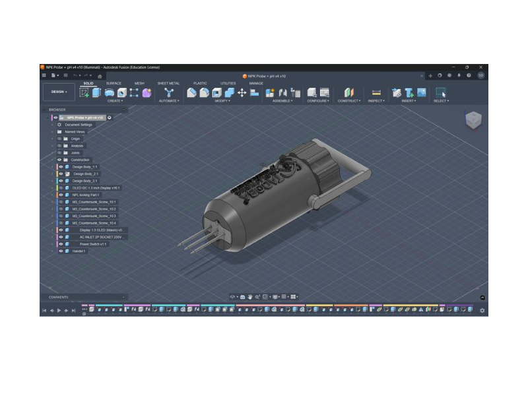Viewport: 528px width, 396px height.
Task: Select Power Switch v1:1 in browser
Action: click(x=92, y=244)
